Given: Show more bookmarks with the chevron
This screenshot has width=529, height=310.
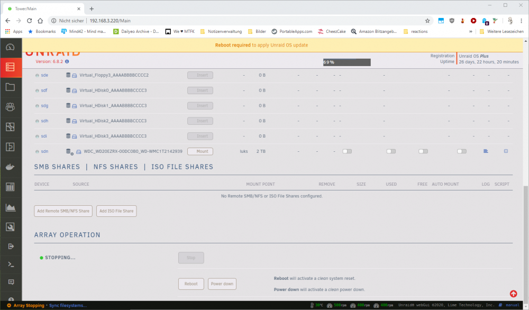Looking at the screenshot, I should (x=471, y=31).
